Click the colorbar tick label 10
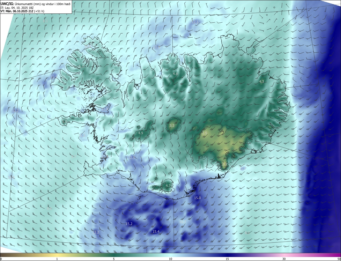Viewport: 341px width, 261px height. (x=170, y=259)
